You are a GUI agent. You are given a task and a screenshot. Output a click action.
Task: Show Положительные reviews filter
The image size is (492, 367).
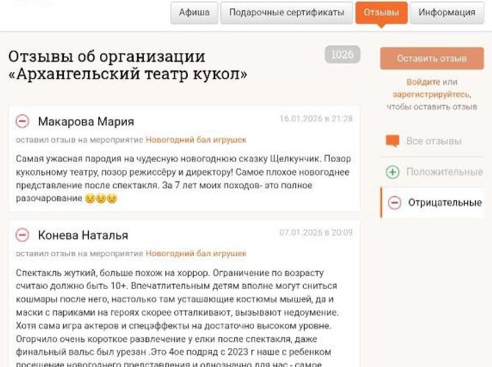(x=444, y=172)
